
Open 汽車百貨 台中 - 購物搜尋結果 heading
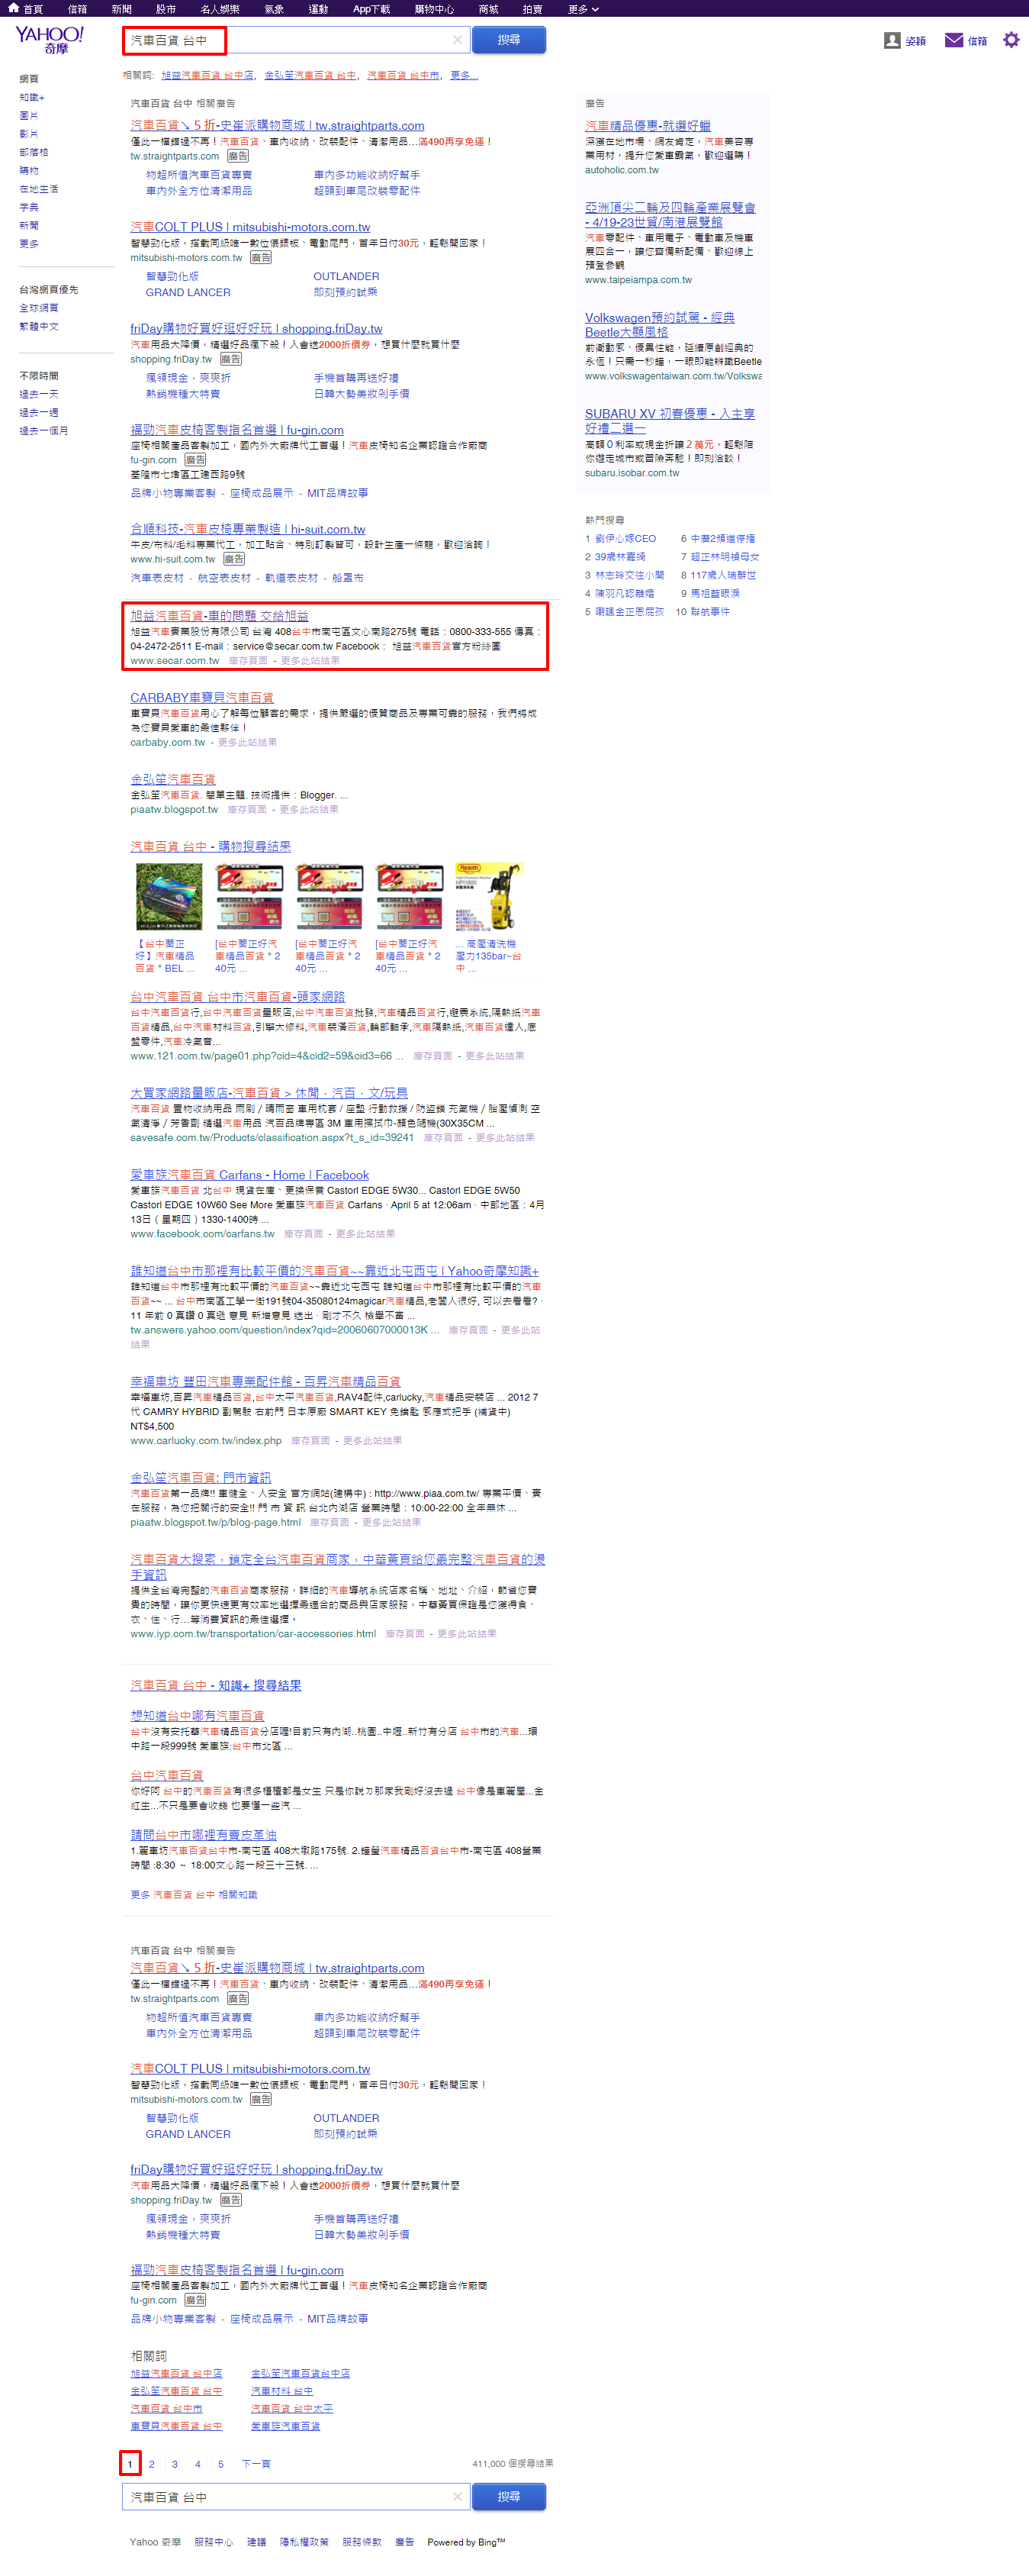(x=211, y=846)
